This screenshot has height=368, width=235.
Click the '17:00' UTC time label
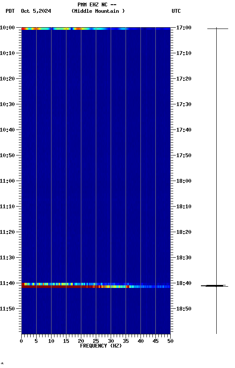184,28
